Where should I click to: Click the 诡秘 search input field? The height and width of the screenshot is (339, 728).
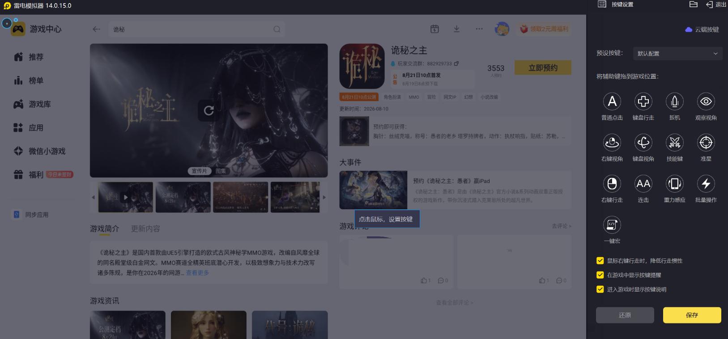[197, 30]
